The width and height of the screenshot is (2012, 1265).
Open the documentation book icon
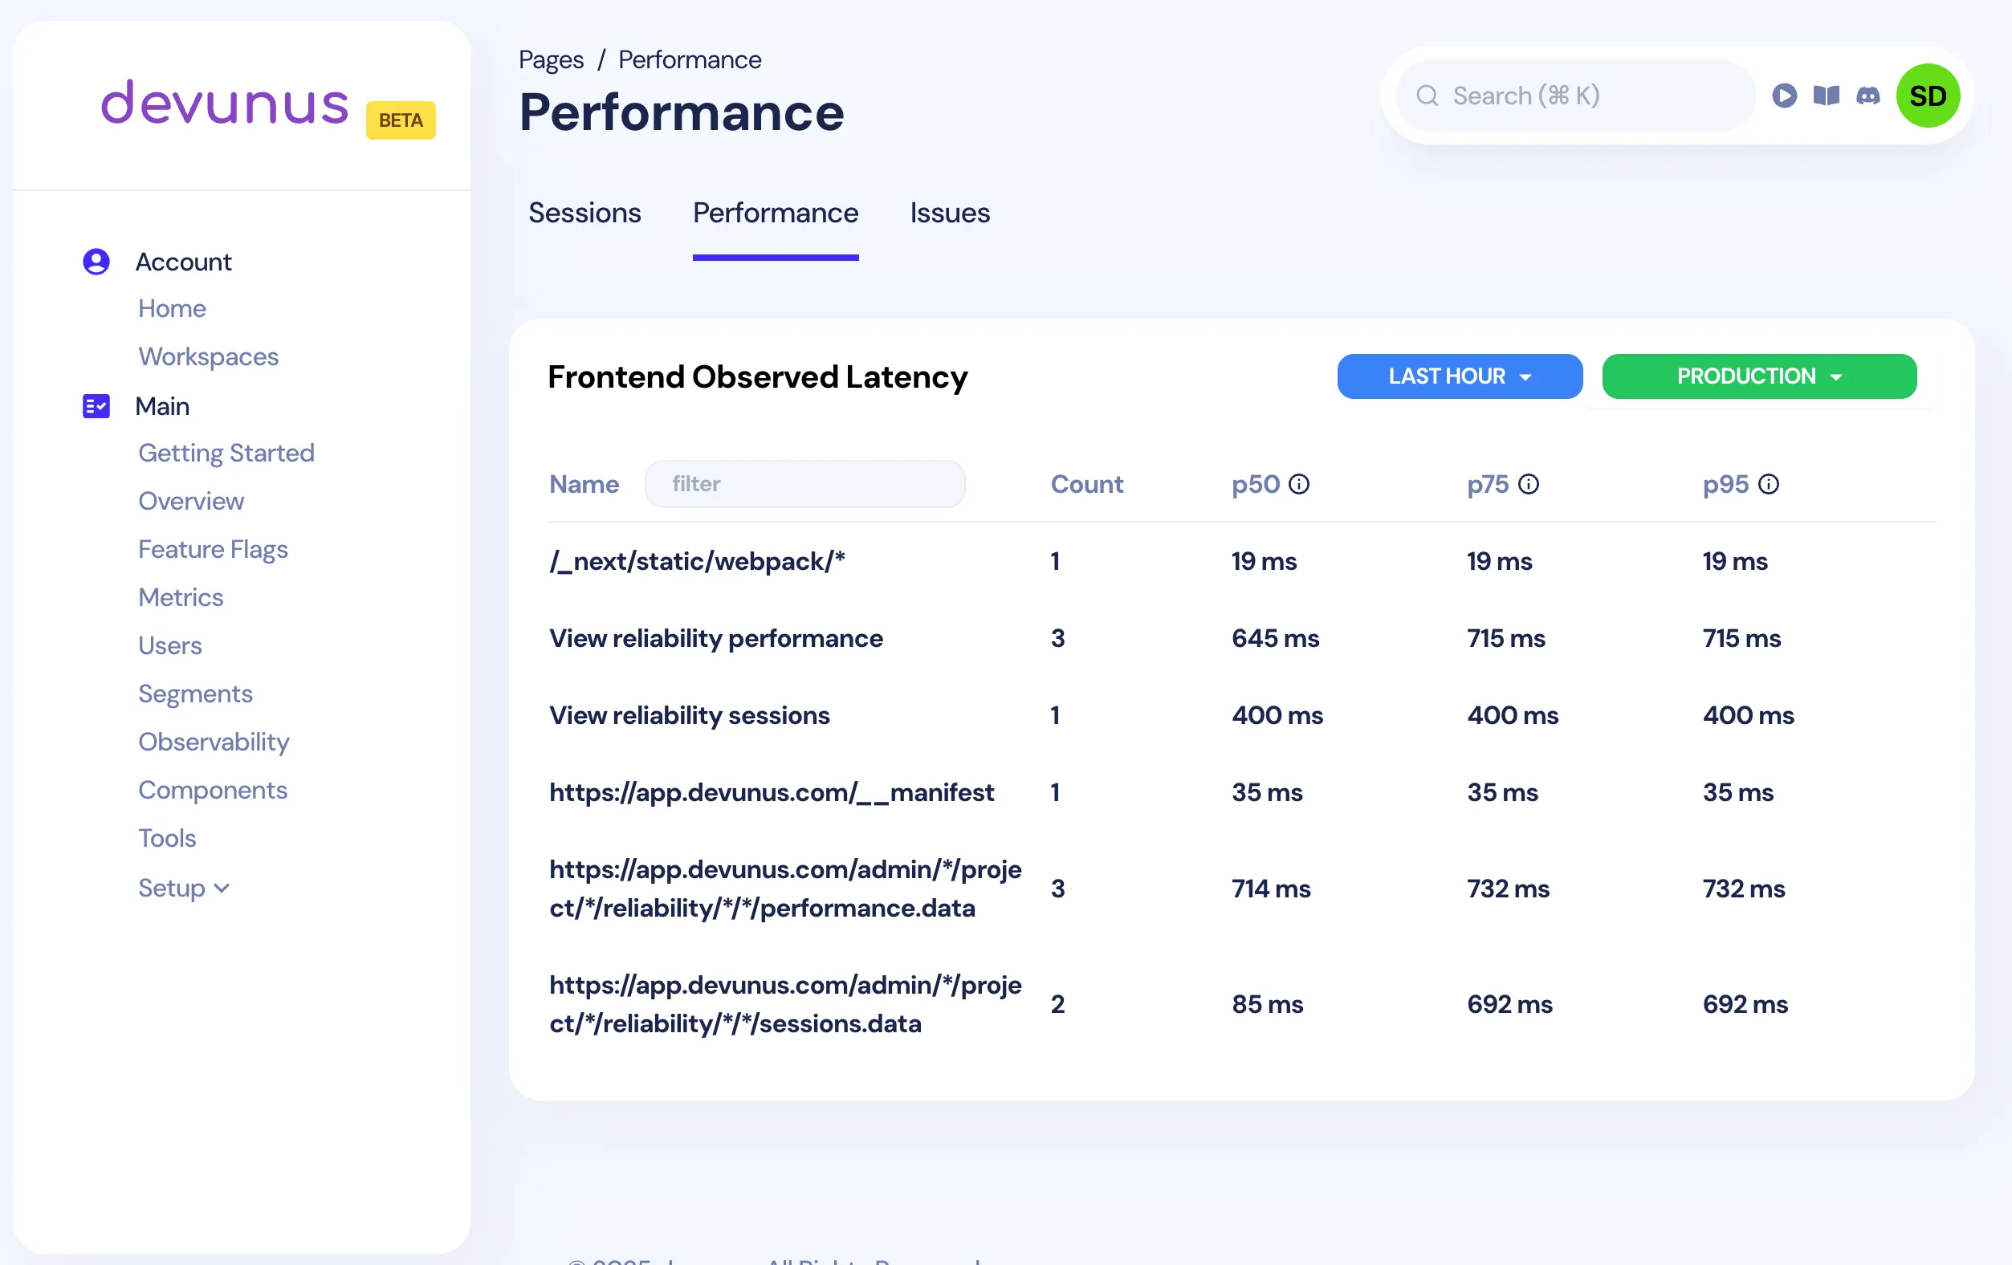(1827, 96)
